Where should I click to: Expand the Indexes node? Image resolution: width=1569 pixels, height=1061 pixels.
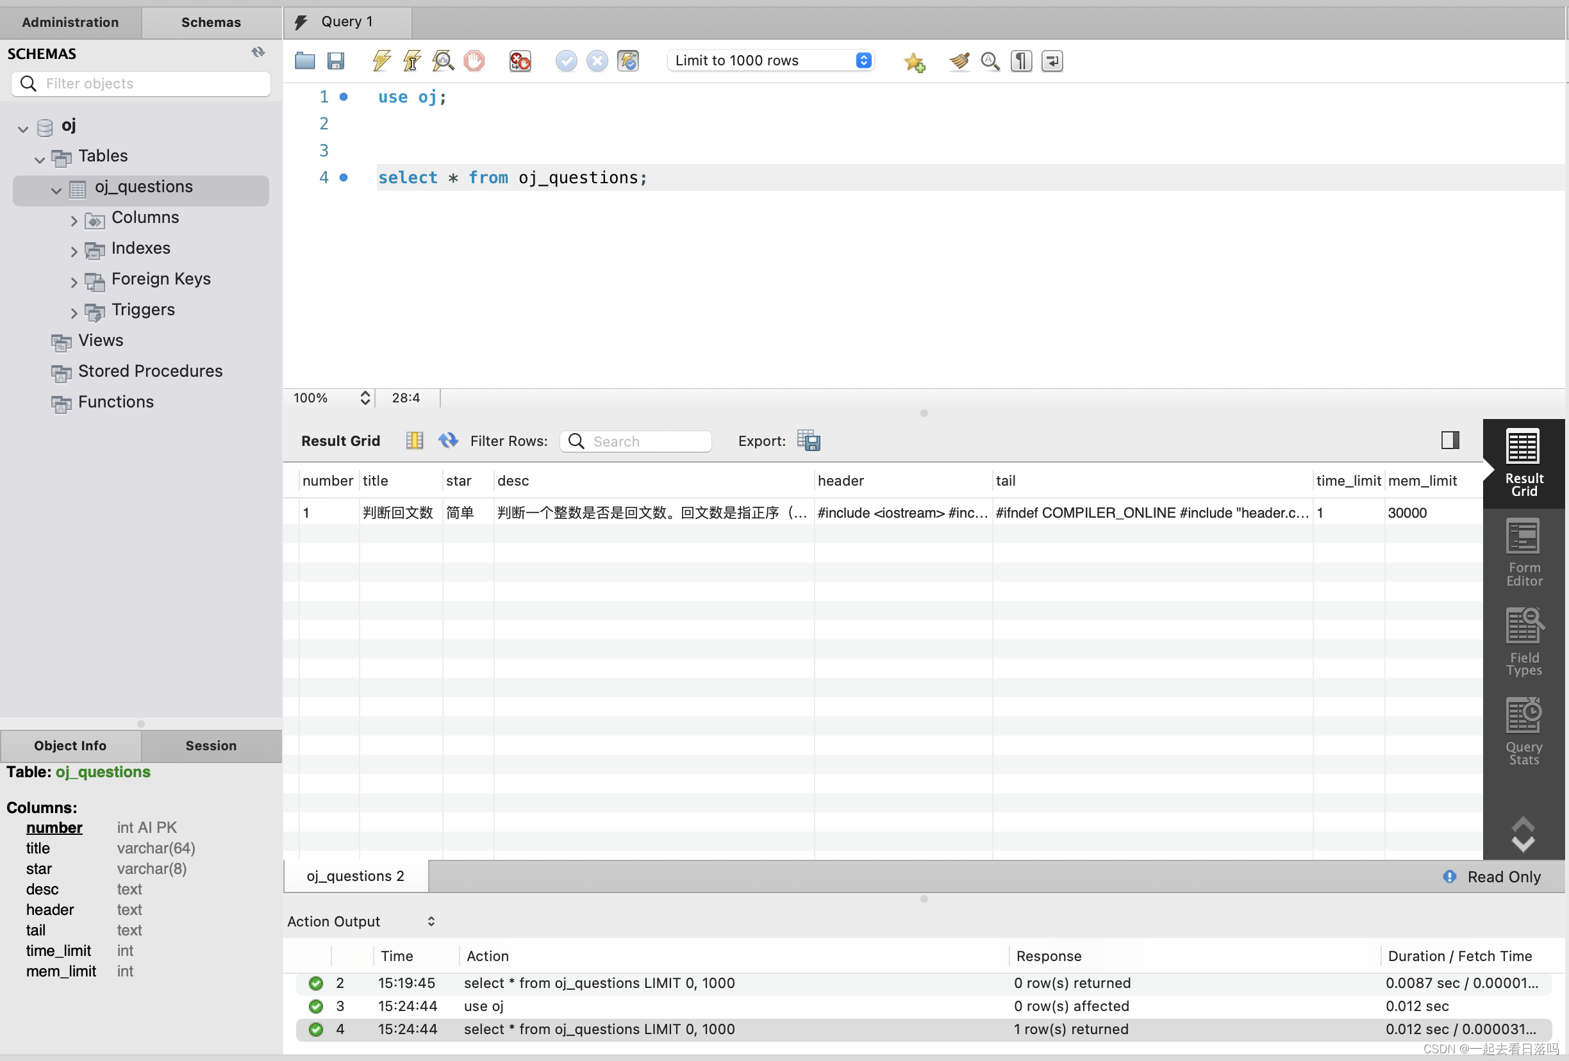pyautogui.click(x=74, y=252)
